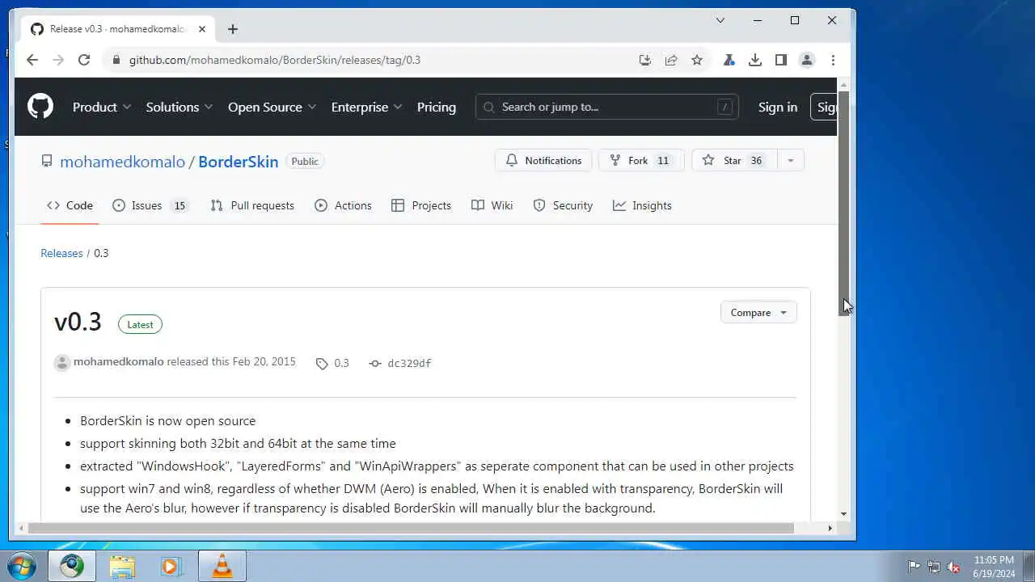
Task: Click the Action Center flag icon
Action: [x=914, y=567]
